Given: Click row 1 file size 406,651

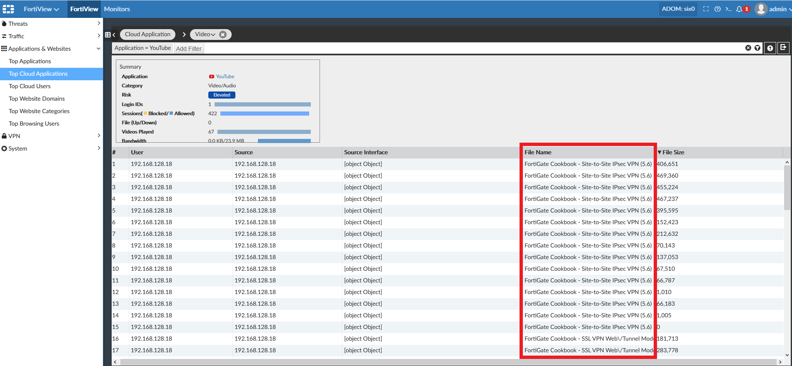Looking at the screenshot, I should point(667,164).
